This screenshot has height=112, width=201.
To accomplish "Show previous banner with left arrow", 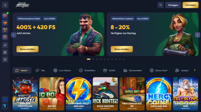I will pos(14,35).
